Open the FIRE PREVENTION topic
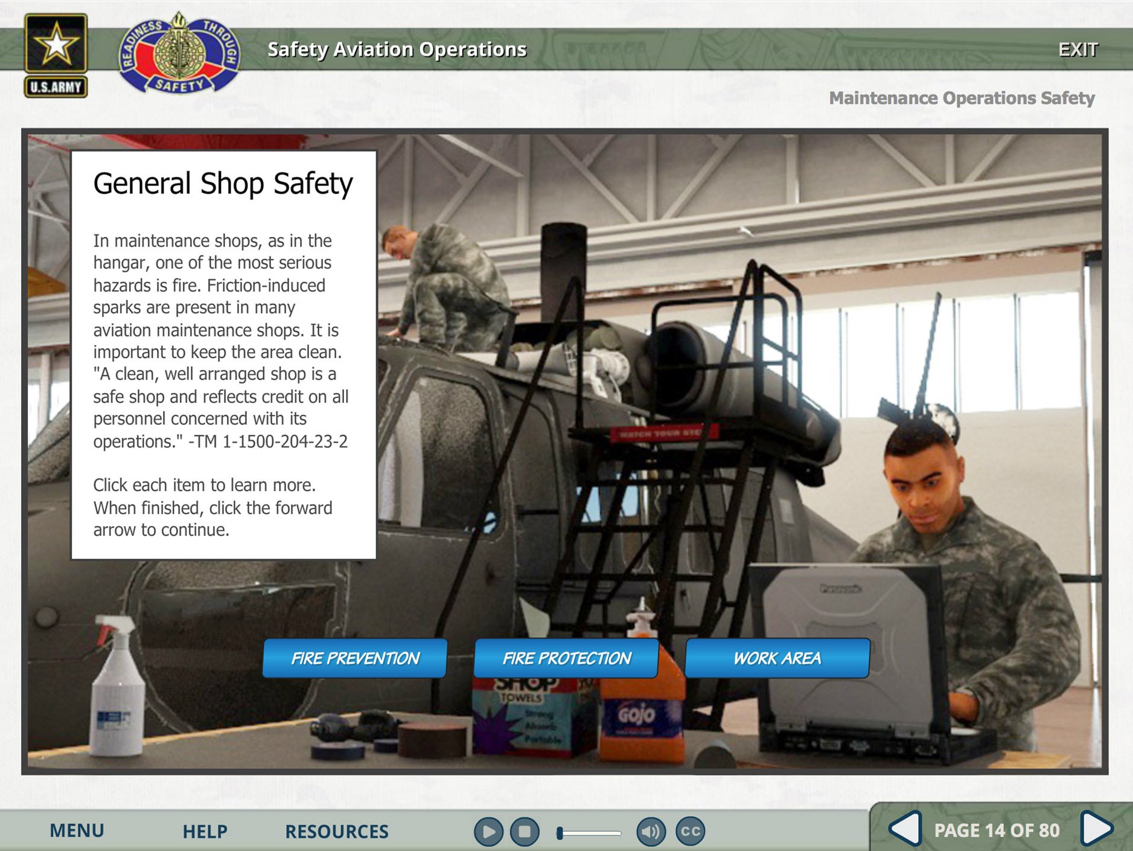The height and width of the screenshot is (851, 1133). coord(355,658)
